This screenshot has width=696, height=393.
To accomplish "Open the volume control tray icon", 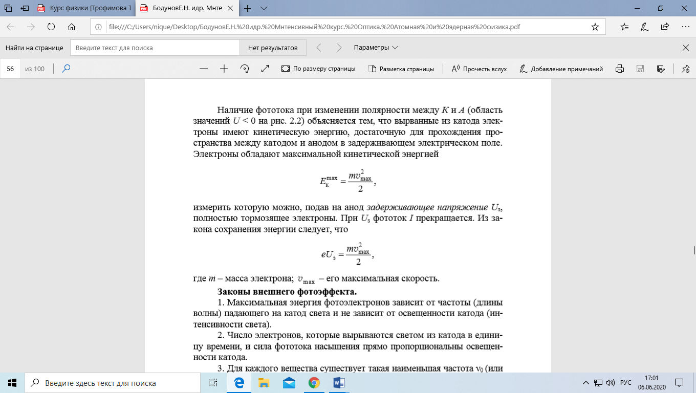I will click(x=610, y=383).
